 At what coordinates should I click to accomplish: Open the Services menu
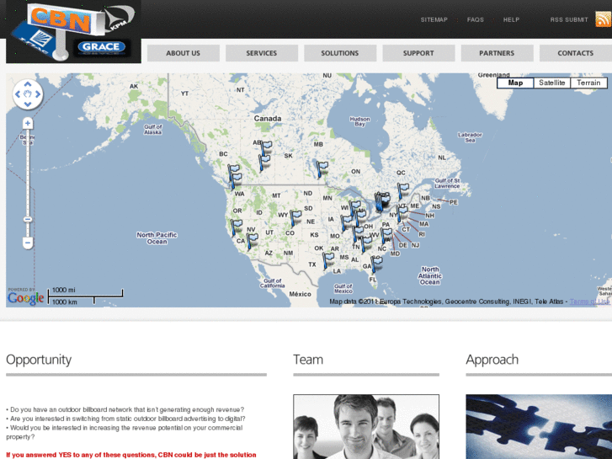(262, 53)
